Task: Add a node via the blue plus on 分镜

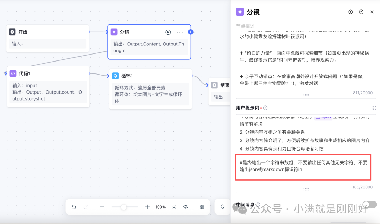Action: coord(190,32)
